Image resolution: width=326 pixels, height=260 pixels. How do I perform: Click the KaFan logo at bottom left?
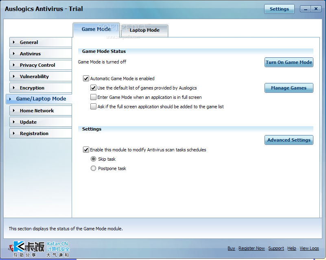39,249
